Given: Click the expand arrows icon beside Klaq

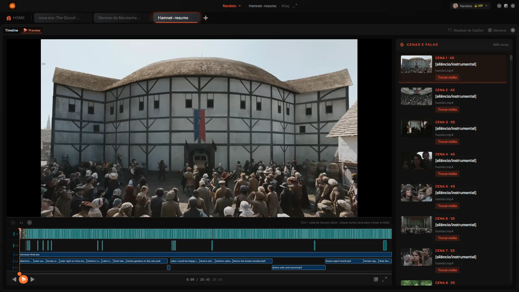Looking at the screenshot, I should pyautogui.click(x=295, y=6).
